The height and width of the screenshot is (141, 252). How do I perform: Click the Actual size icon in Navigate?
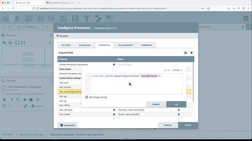click(x=23, y=43)
